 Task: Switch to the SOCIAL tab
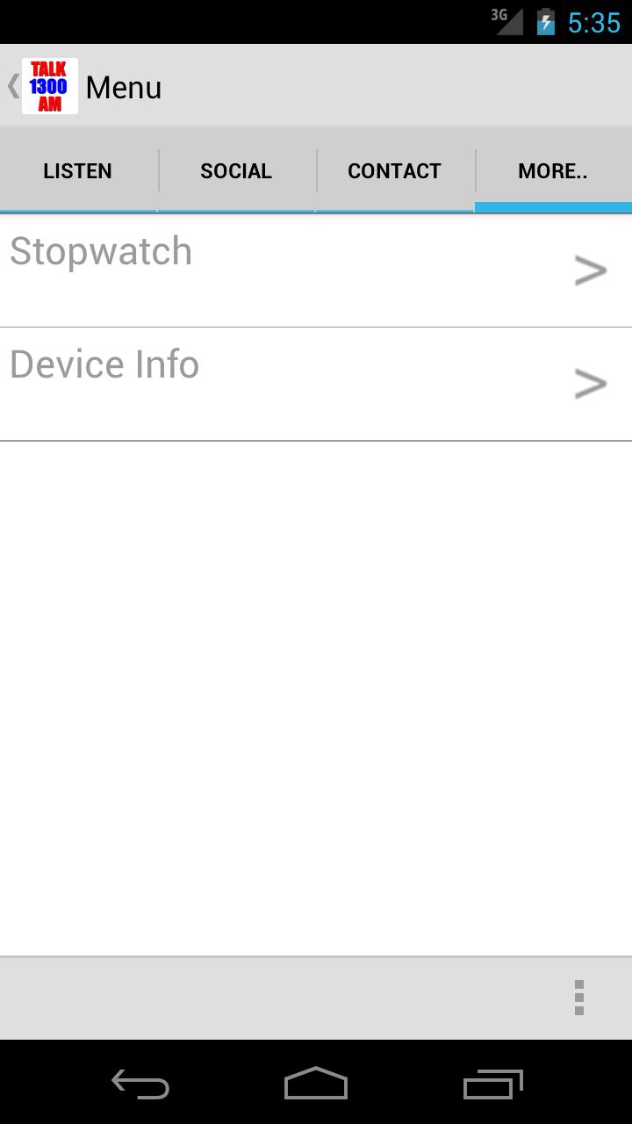point(236,170)
